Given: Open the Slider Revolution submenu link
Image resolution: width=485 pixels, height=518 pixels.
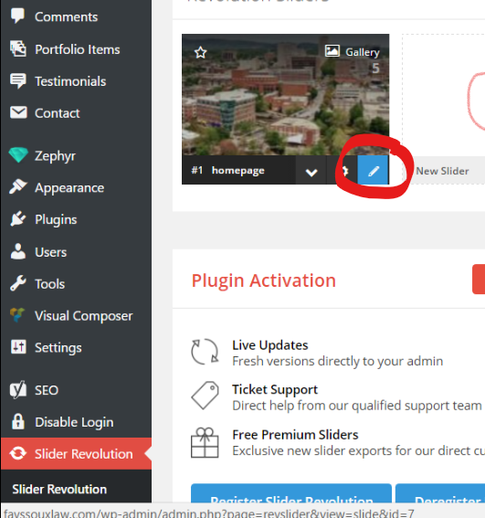Looking at the screenshot, I should click(x=59, y=489).
